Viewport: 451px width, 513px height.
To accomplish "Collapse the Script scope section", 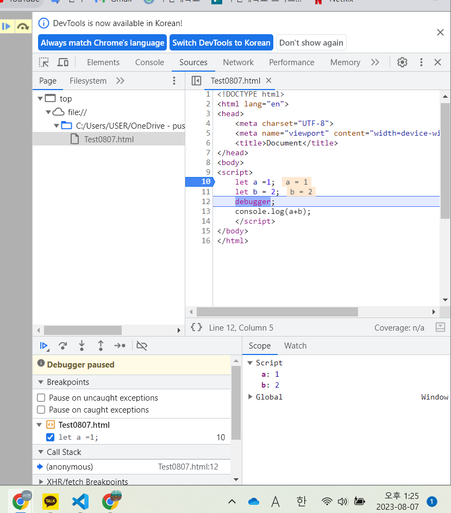I will pyautogui.click(x=250, y=363).
